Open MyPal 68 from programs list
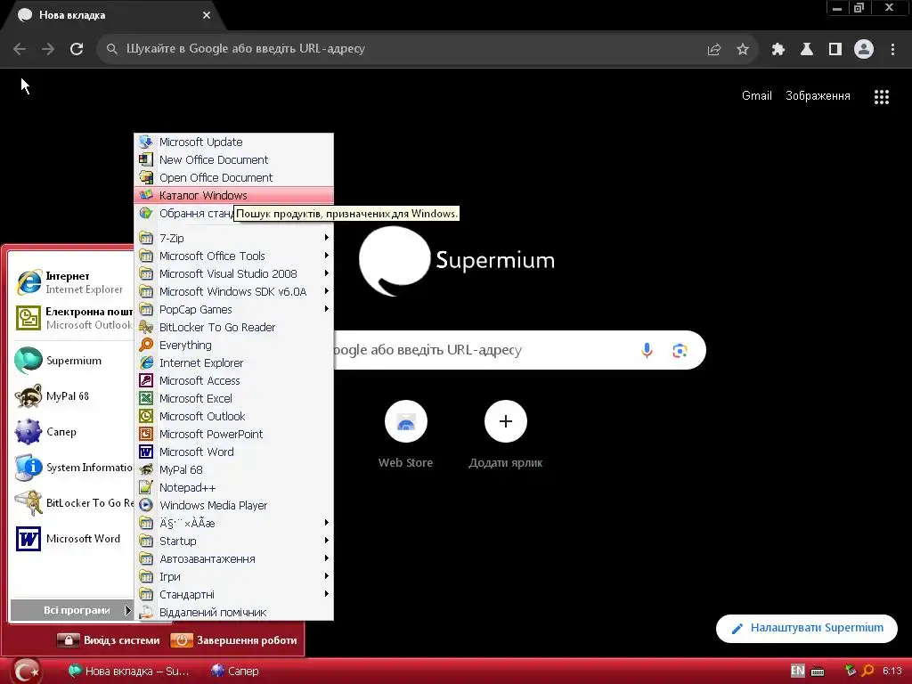Viewport: 912px width, 684px height. pyautogui.click(x=234, y=470)
